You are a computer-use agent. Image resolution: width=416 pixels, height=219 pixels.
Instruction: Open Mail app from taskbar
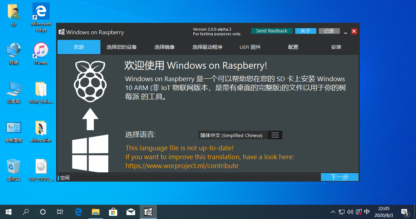click(x=130, y=212)
